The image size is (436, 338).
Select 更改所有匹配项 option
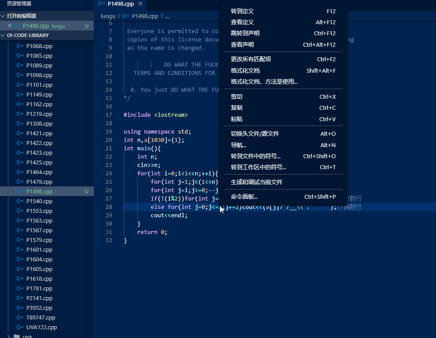pyautogui.click(x=283, y=59)
